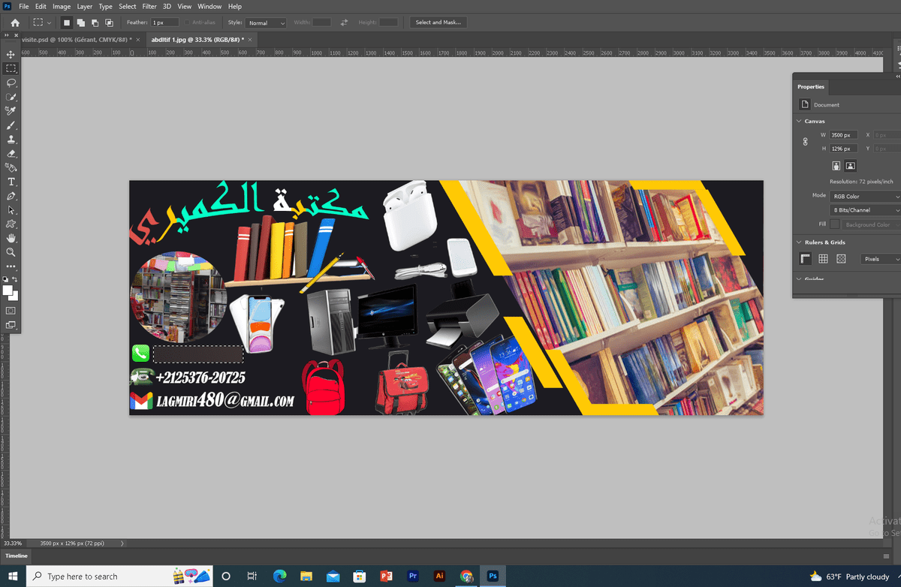Switch to the visite.psd document tab
Screen dimensions: 901x587
click(x=75, y=40)
